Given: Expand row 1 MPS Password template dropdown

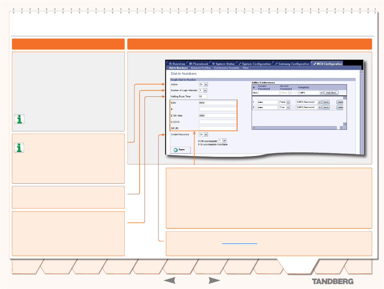Looking at the screenshot, I should [309, 102].
